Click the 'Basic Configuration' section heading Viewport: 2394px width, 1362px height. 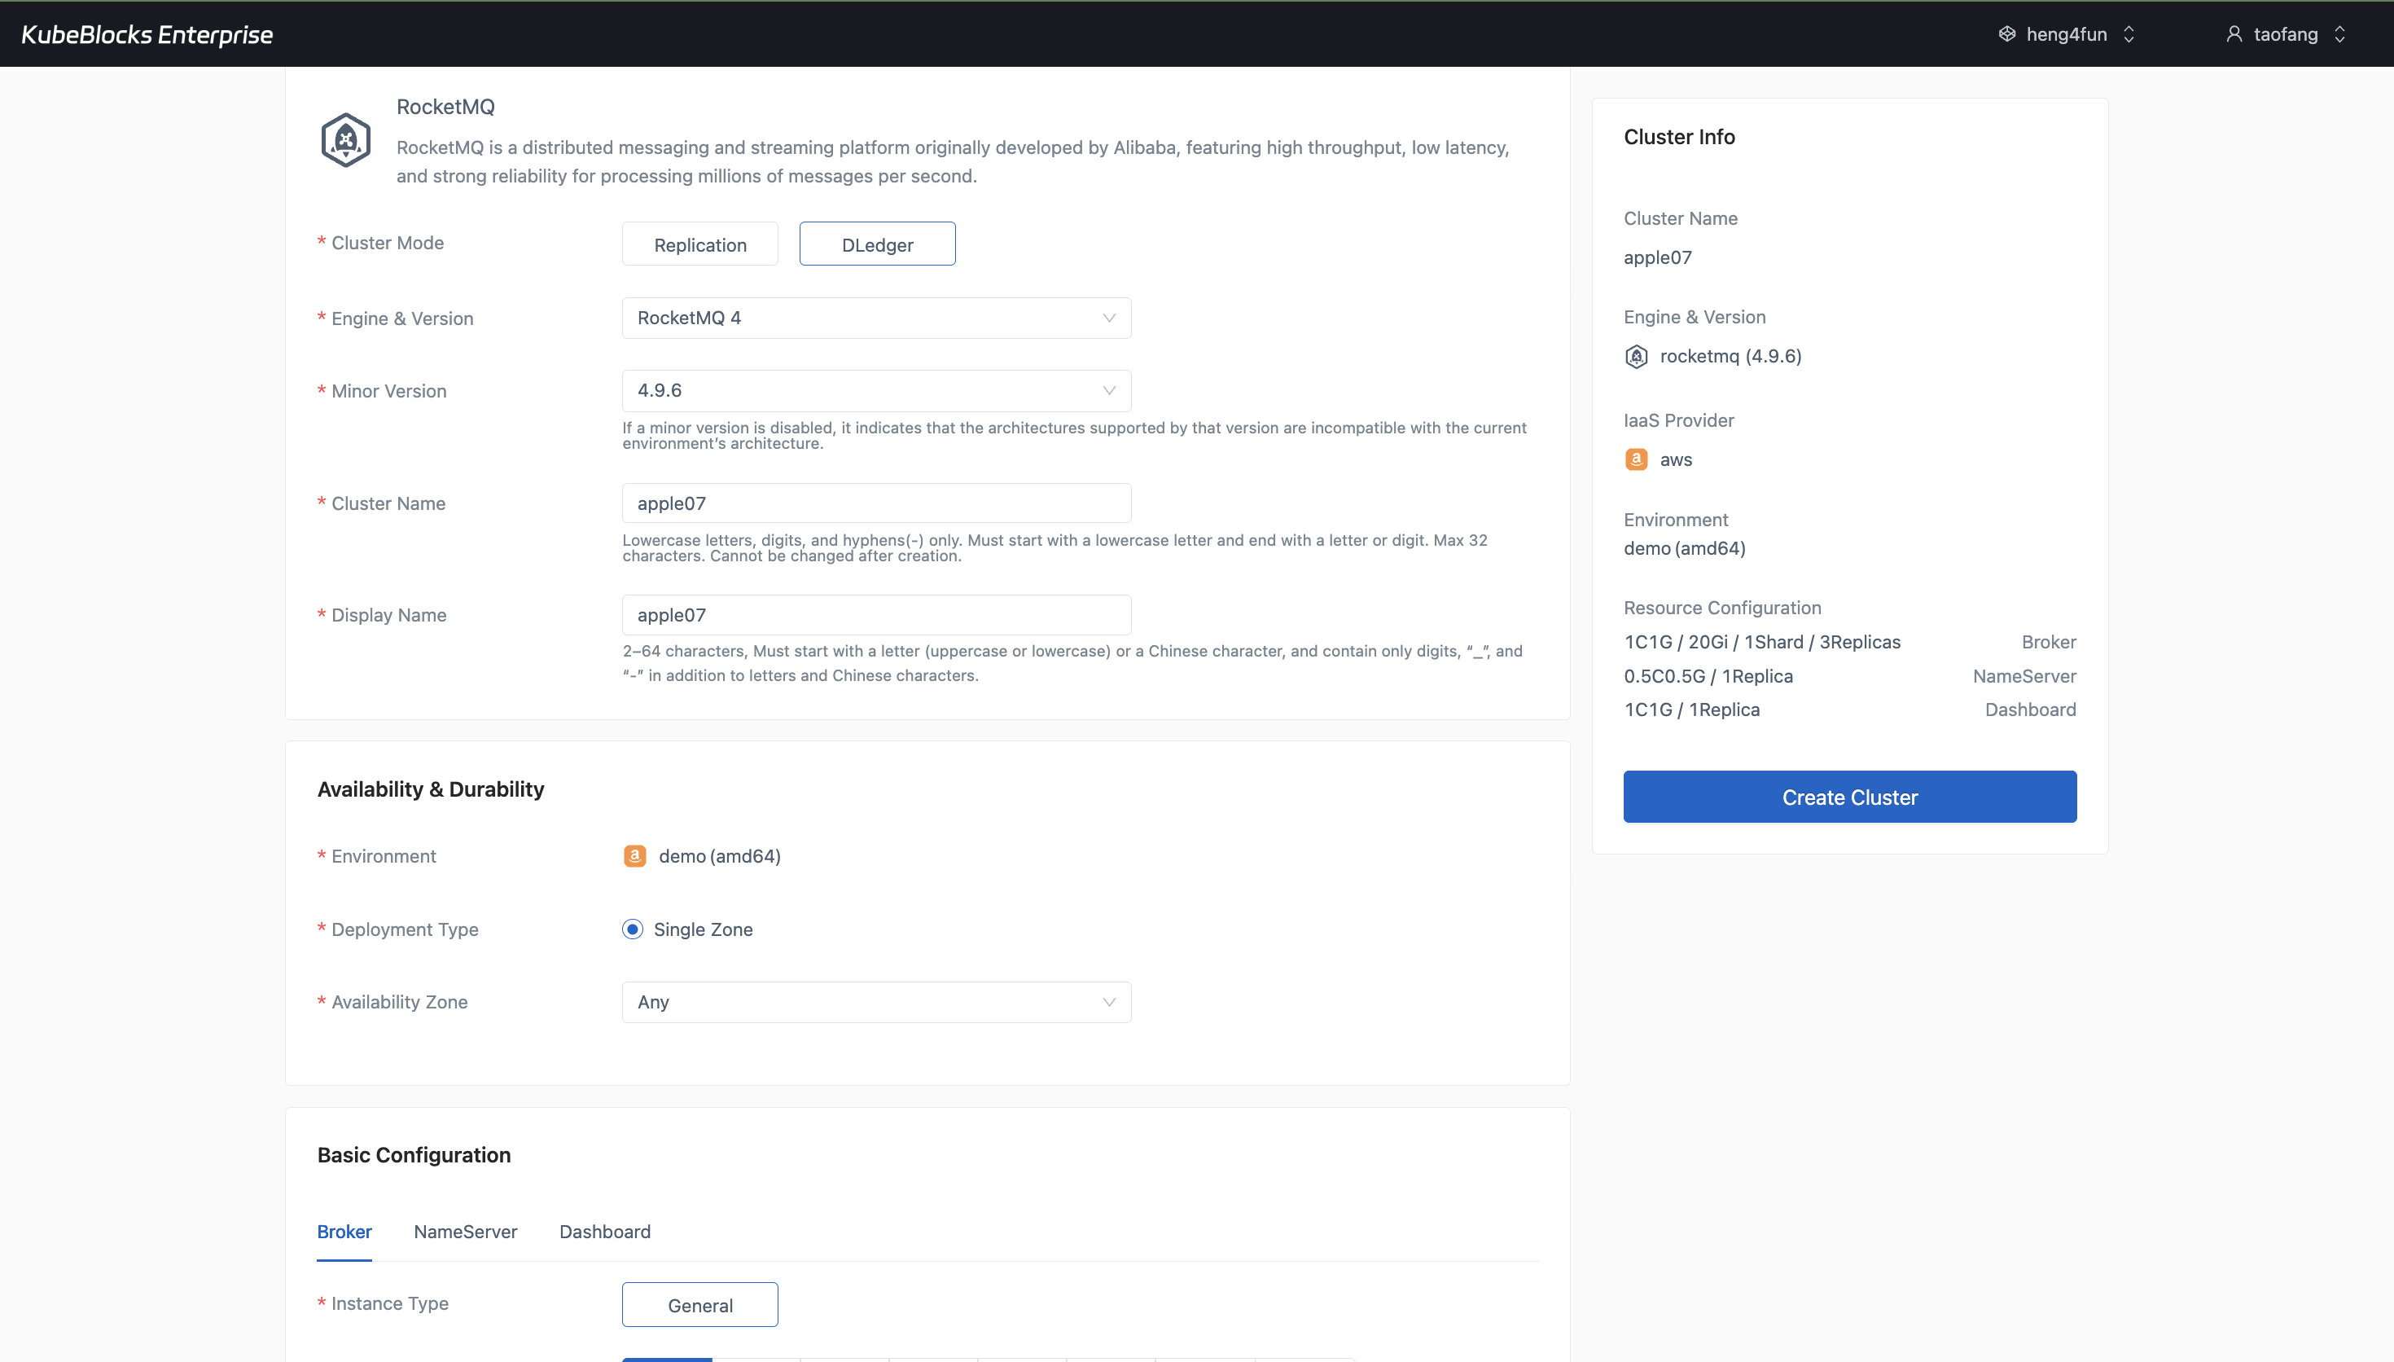pyautogui.click(x=414, y=1155)
